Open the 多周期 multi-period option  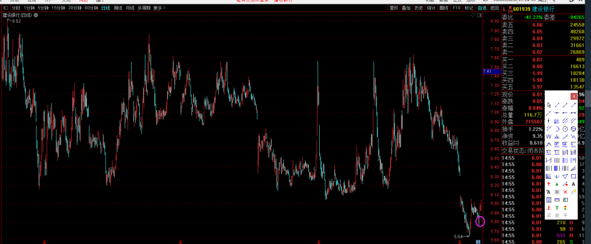click(144, 9)
